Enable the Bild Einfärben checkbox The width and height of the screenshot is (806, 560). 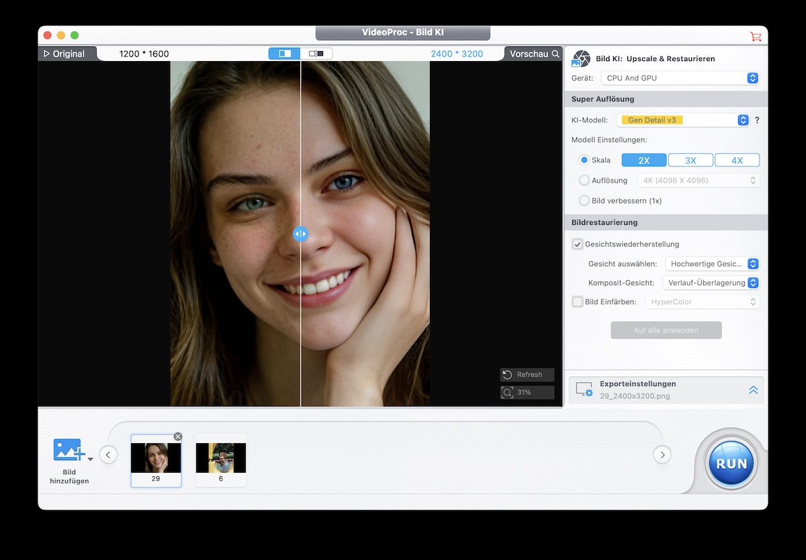click(578, 302)
